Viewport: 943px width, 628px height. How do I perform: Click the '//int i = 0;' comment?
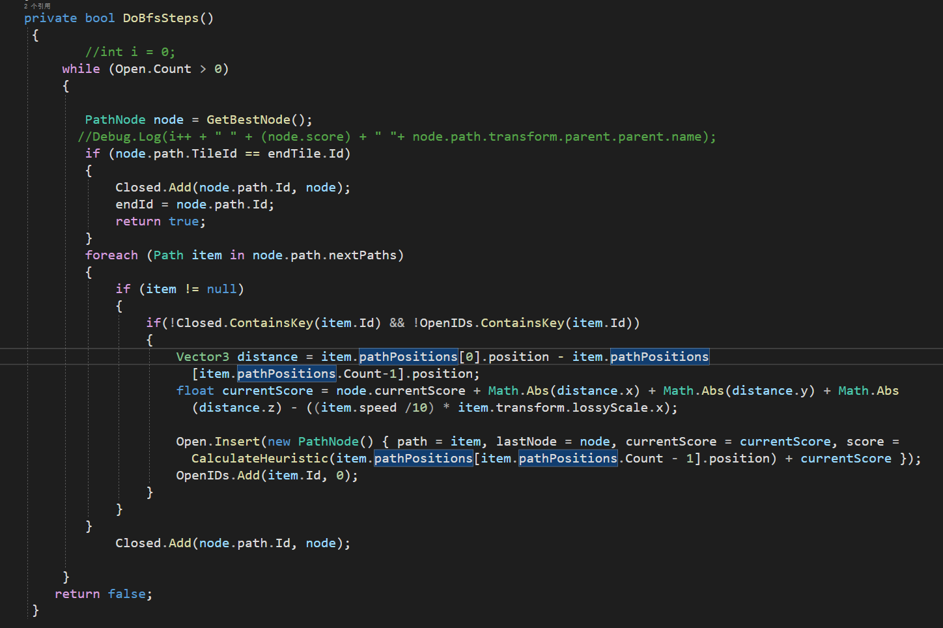click(x=130, y=52)
